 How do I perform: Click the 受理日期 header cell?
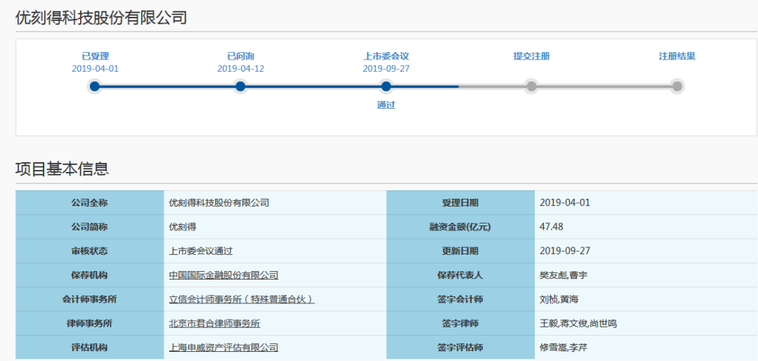click(460, 203)
